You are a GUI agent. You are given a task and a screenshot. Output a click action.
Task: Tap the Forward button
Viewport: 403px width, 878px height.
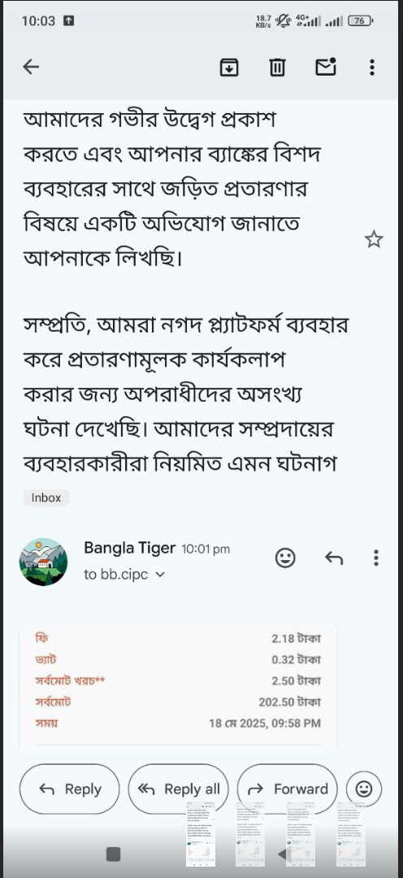[x=287, y=789]
